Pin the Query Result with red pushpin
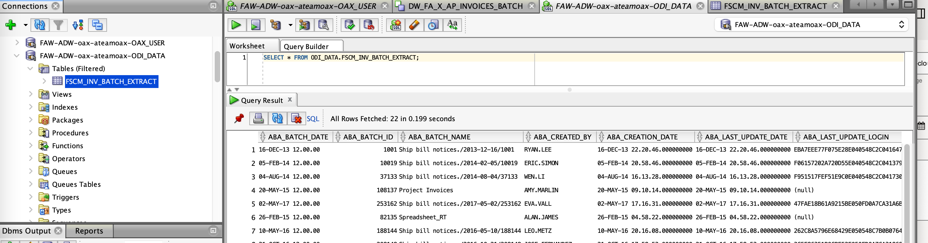Screen dimensions: 928x243 [x=239, y=118]
